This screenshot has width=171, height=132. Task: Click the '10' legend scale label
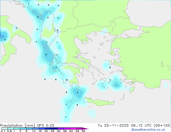34,131
